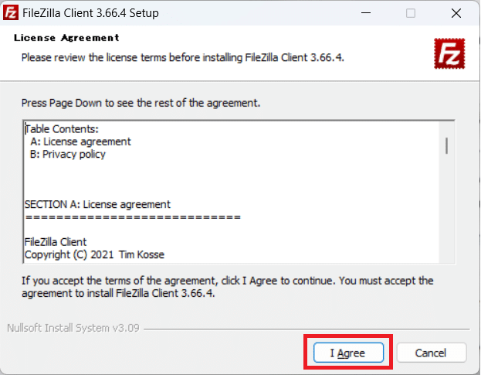The width and height of the screenshot is (481, 375).
Task: Click the greyed-out maximize window button
Action: pos(411,13)
